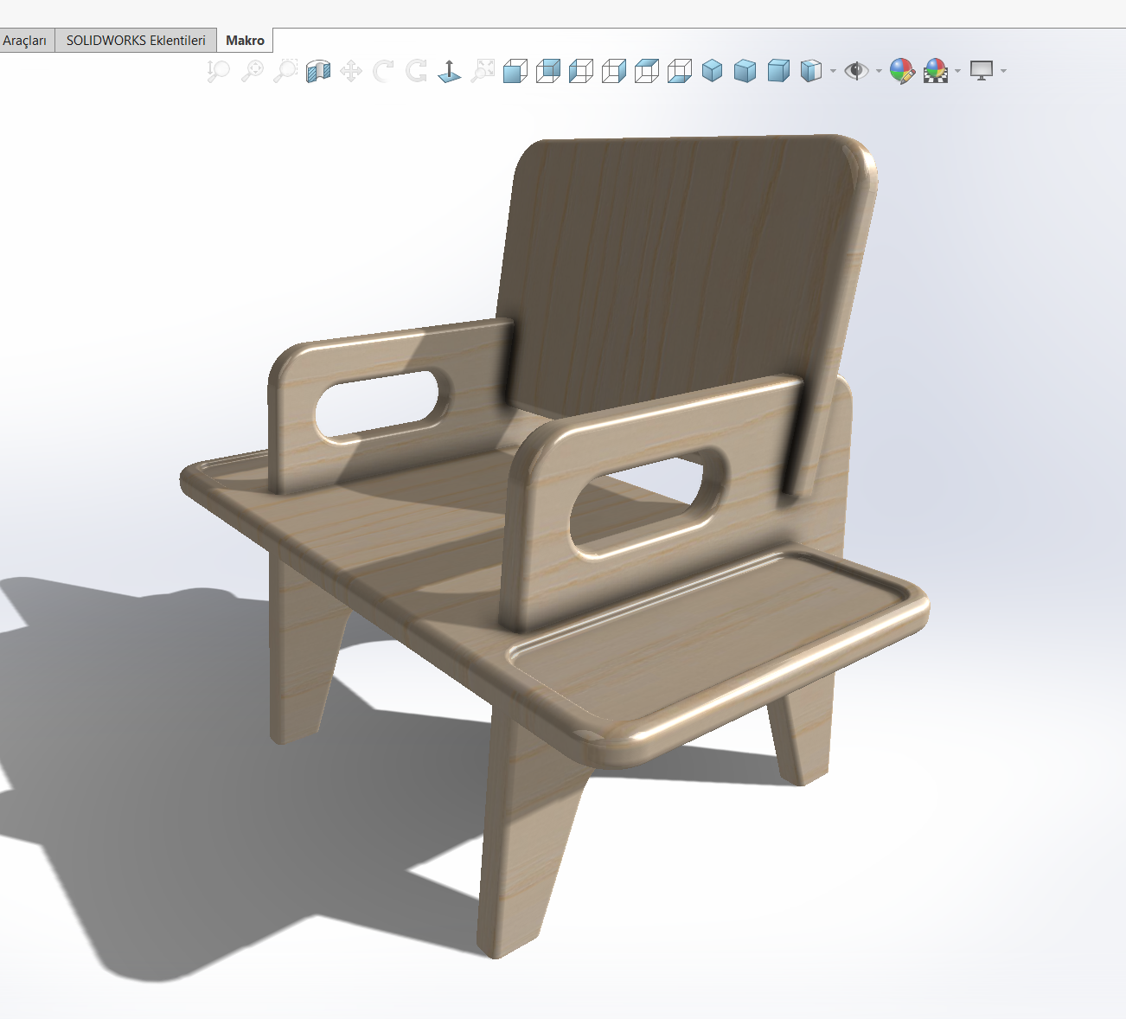
Task: Select the Dimetric view cube icon
Action: click(778, 71)
